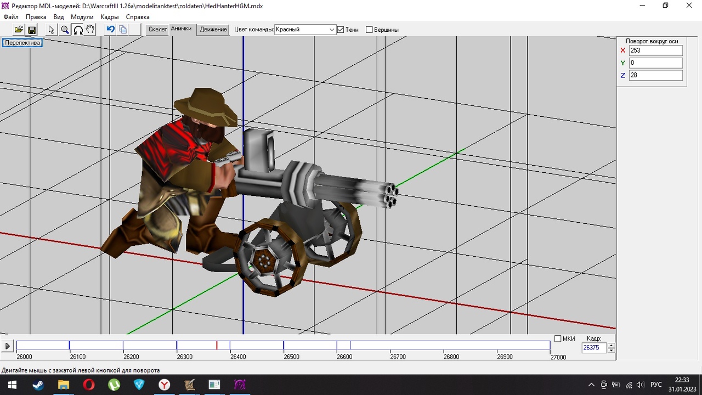The width and height of the screenshot is (702, 395).
Task: Open the blue shield app on the taskbar
Action: point(139,385)
